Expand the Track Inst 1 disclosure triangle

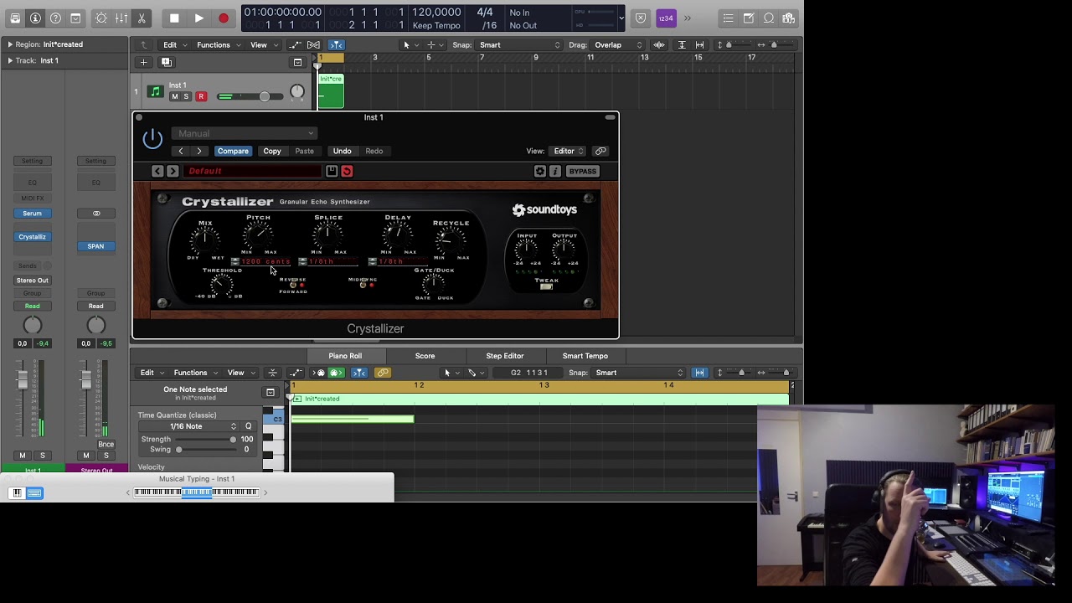[10, 60]
